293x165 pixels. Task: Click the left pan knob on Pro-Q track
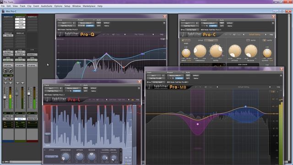click(5, 71)
